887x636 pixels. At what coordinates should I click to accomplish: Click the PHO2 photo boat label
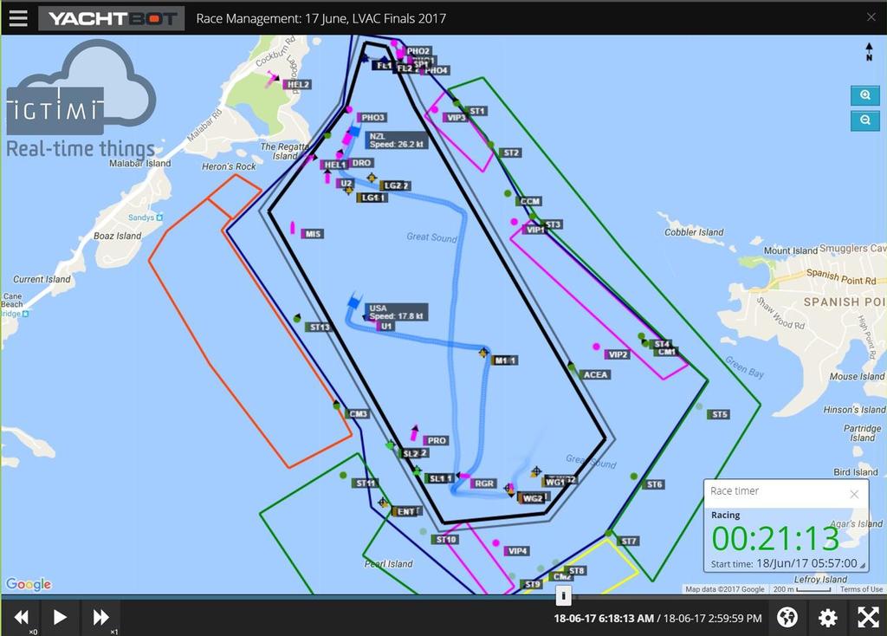(418, 51)
